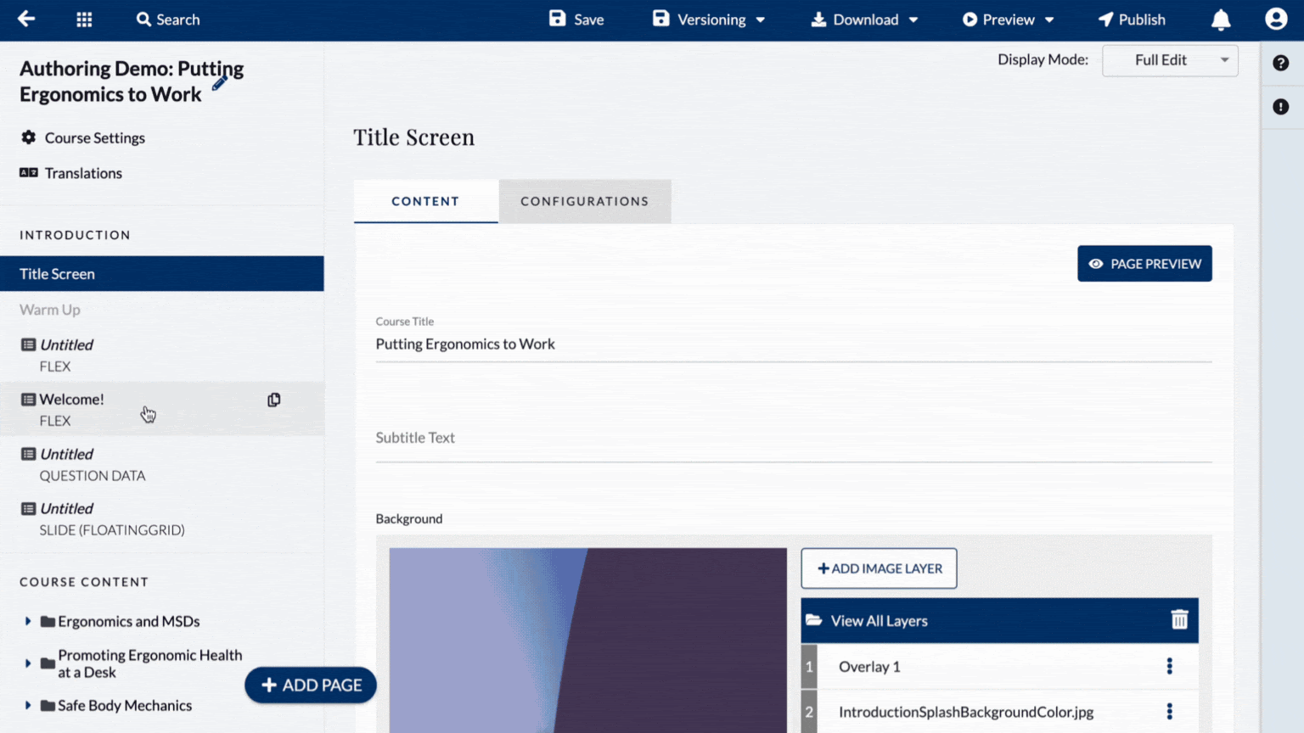The width and height of the screenshot is (1304, 733).
Task: Click the list icon beside Untitled SLIDE
Action: [x=28, y=508]
